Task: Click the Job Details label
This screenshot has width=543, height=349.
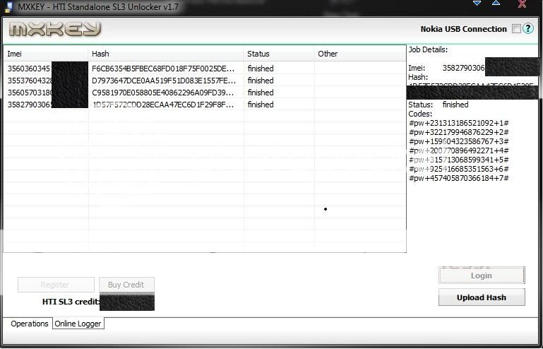Action: pos(428,49)
